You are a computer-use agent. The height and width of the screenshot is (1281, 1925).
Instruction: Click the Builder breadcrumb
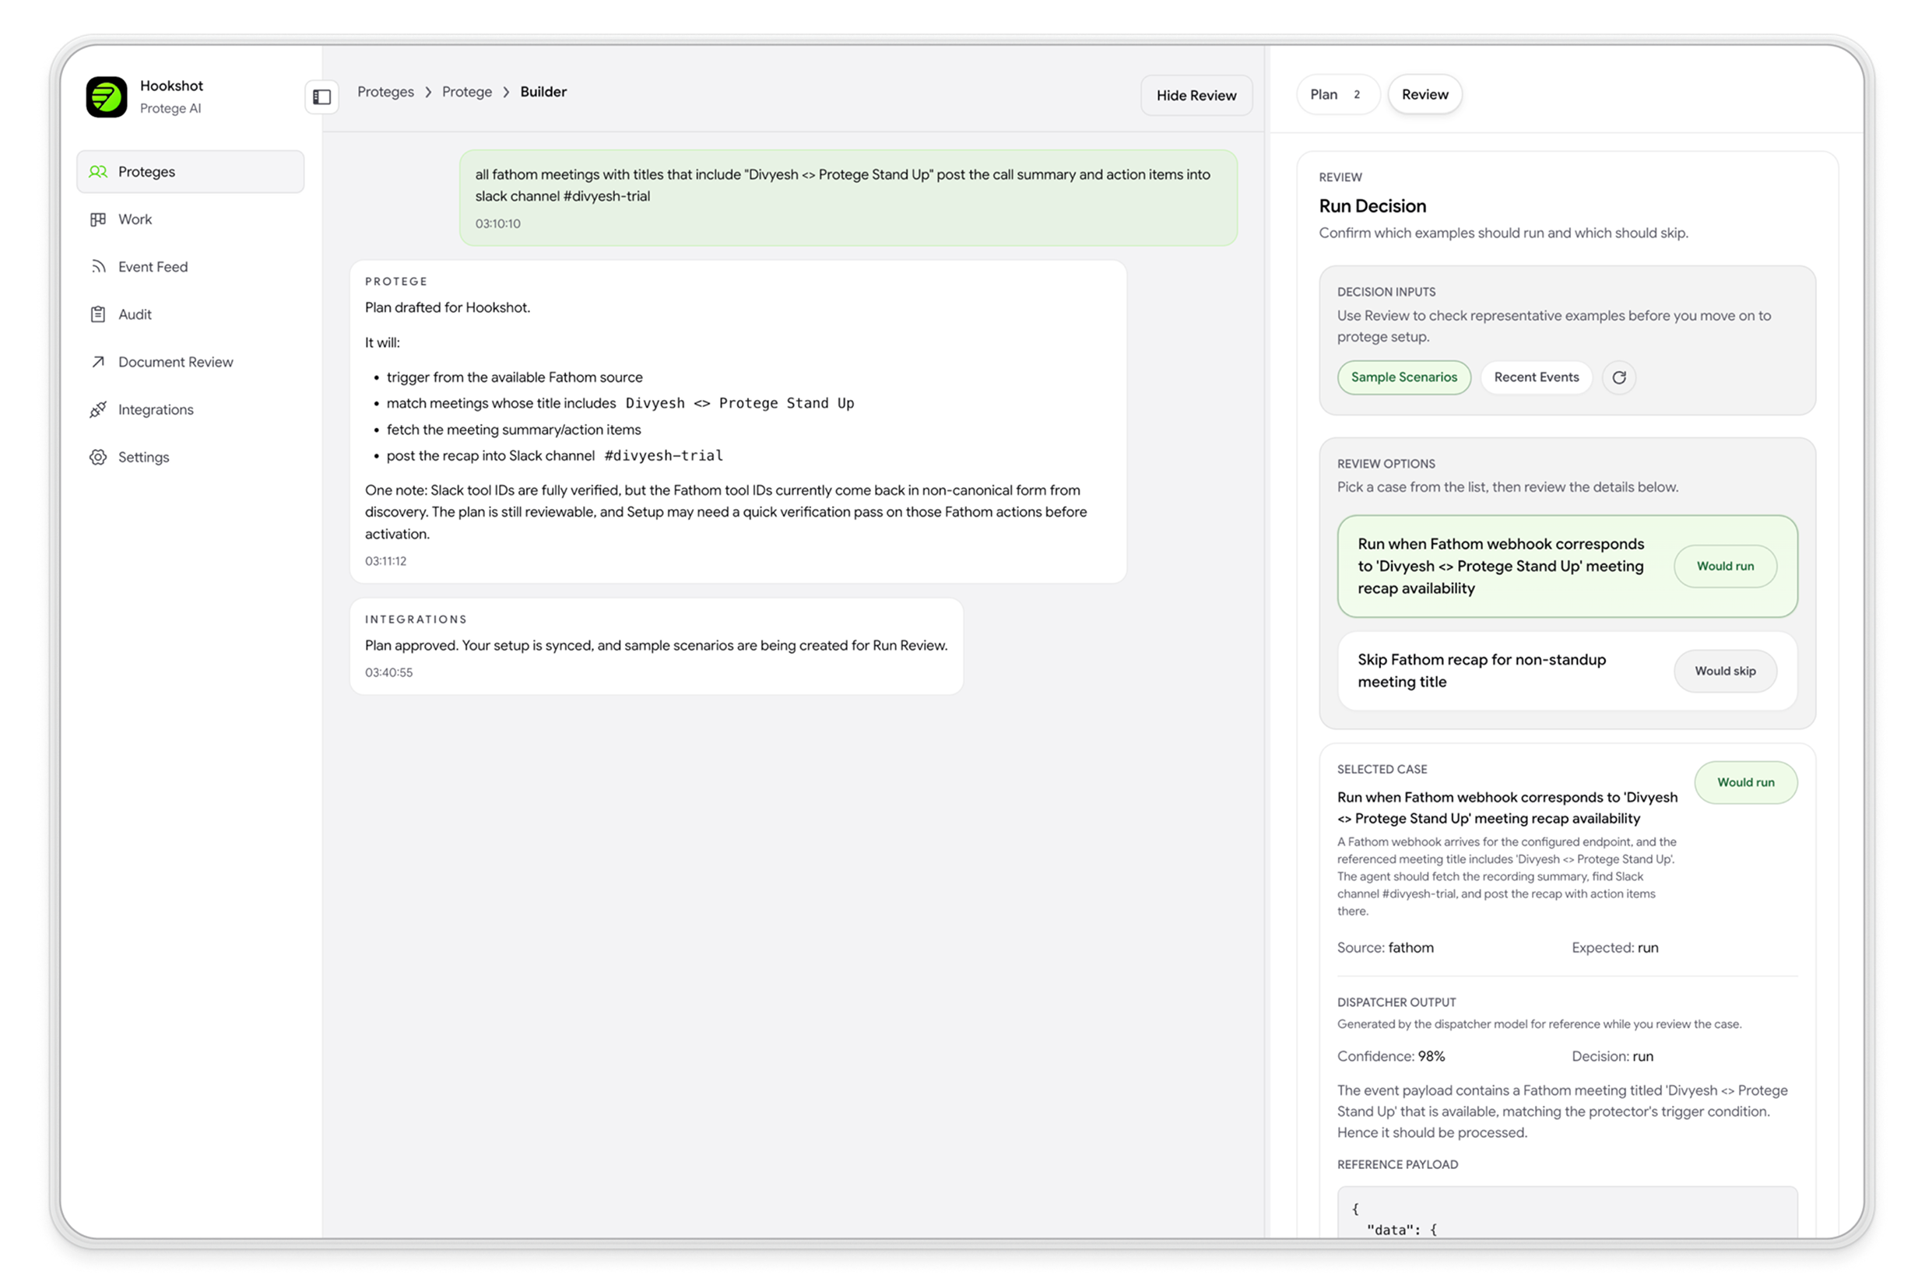pos(543,92)
